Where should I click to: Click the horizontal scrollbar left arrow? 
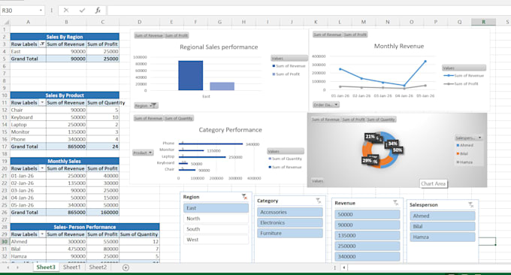coord(344,267)
